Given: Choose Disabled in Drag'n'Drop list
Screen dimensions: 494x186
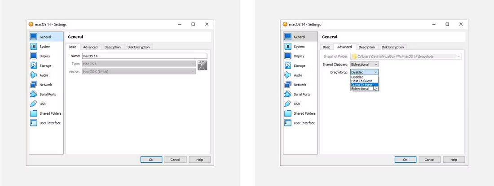Looking at the screenshot, I should tap(364, 77).
